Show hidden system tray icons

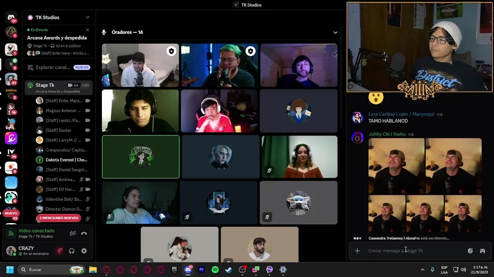[422, 270]
